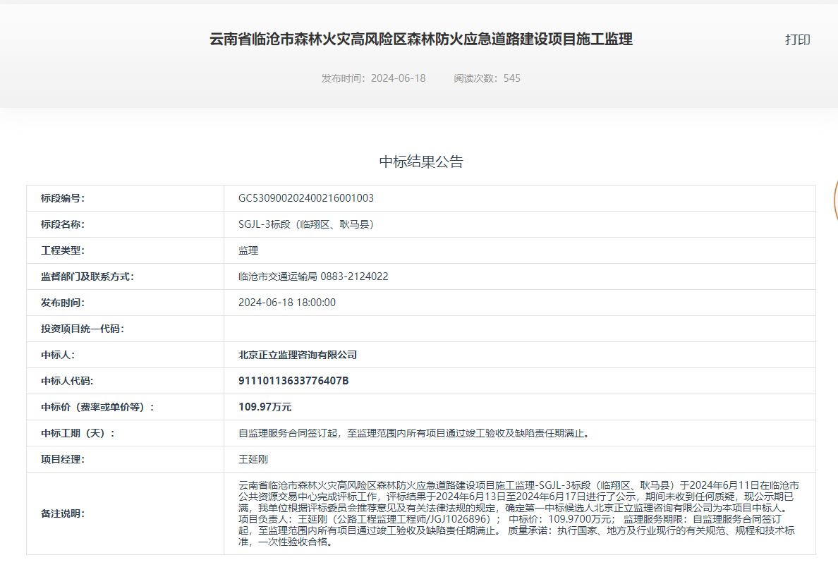Click the 发布时间 2024-06-18 text under title
The height and width of the screenshot is (572, 838).
point(373,78)
